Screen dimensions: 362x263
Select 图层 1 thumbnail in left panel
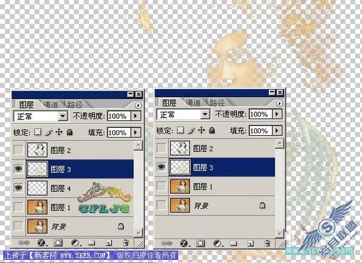pos(38,207)
